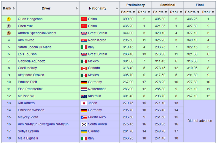This screenshot has height=143, width=217.
Task: Click the Australia flag icon
Action: (84, 96)
